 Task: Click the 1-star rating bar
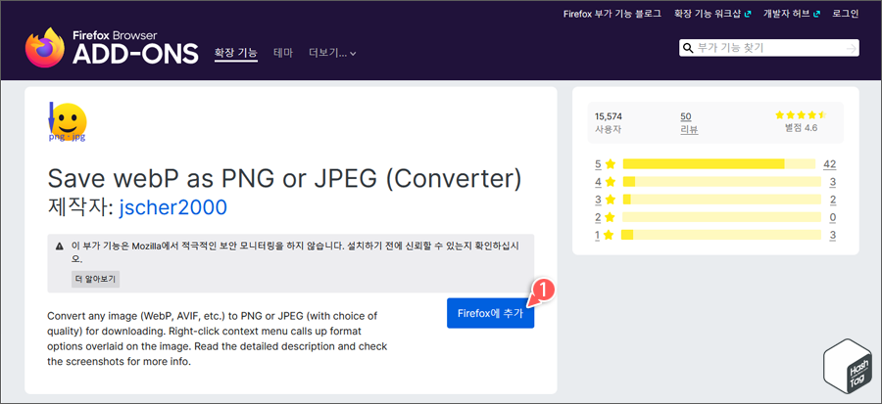coord(720,235)
